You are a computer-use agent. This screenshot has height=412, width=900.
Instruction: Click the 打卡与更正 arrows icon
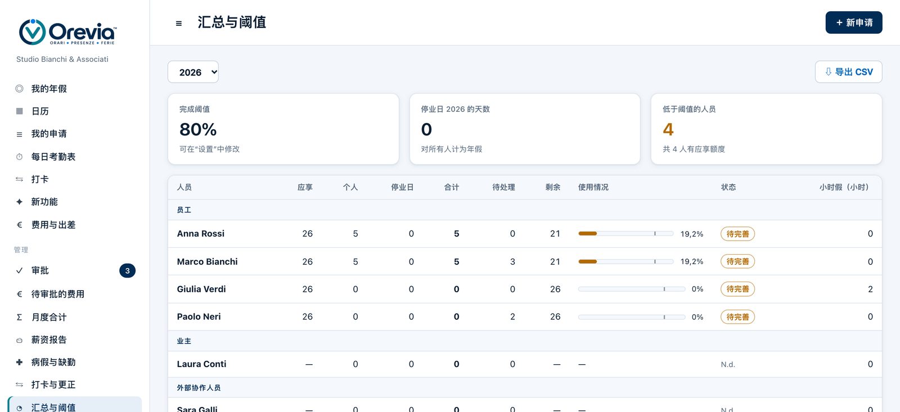[x=19, y=385]
